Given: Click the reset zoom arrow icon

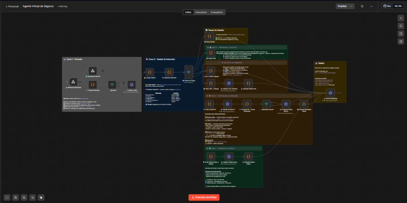Looking at the screenshot, I should pos(33,197).
